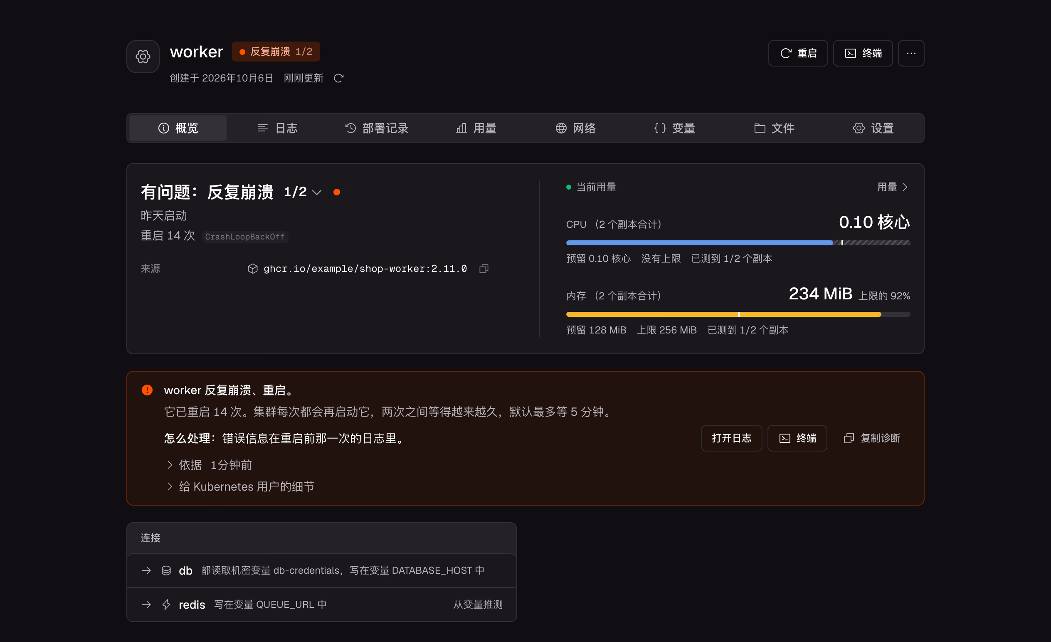The image size is (1051, 642).
Task: Click the CPU usage bar
Action: coord(738,243)
